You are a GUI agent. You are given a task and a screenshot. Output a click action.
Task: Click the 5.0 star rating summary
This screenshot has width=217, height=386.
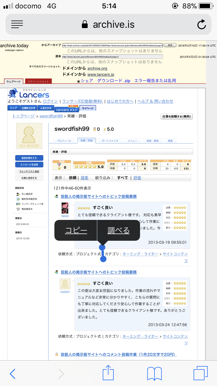89,165
